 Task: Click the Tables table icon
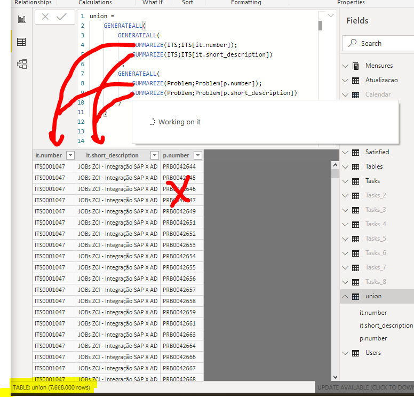[356, 167]
